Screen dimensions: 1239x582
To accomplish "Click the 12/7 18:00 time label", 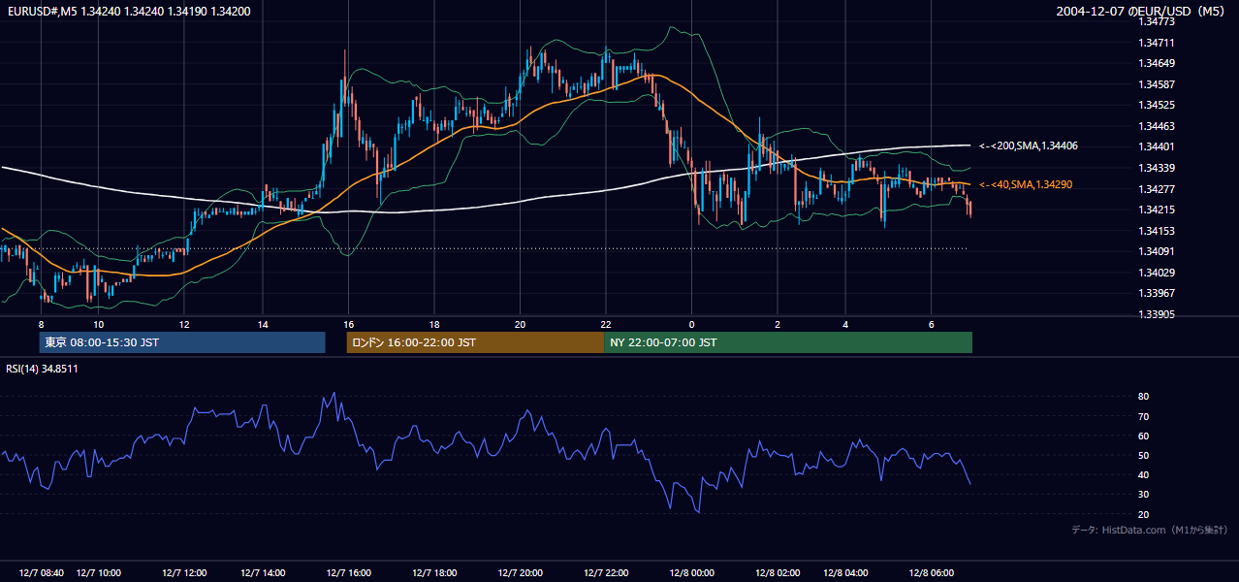I will [x=434, y=573].
